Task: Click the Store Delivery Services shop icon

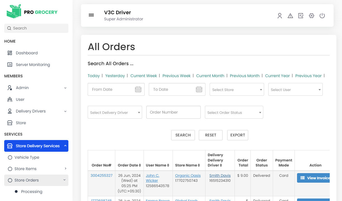Action: pyautogui.click(x=10, y=146)
